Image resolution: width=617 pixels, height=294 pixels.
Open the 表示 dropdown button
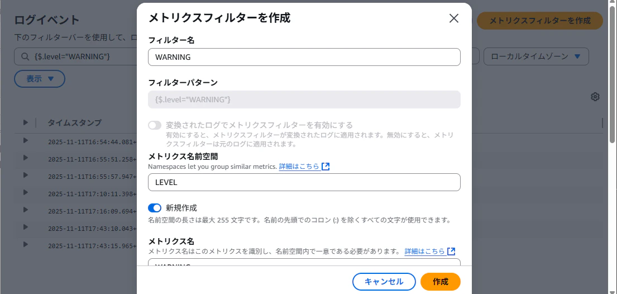(40, 79)
